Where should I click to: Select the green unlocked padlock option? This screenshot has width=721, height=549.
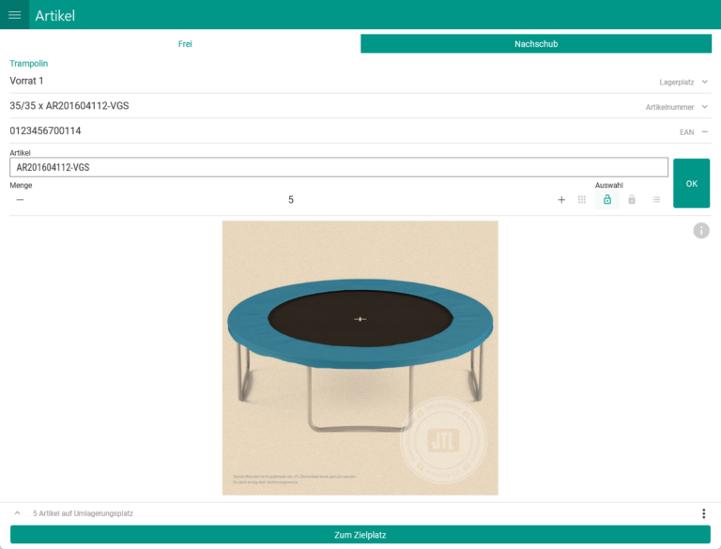[x=607, y=200]
